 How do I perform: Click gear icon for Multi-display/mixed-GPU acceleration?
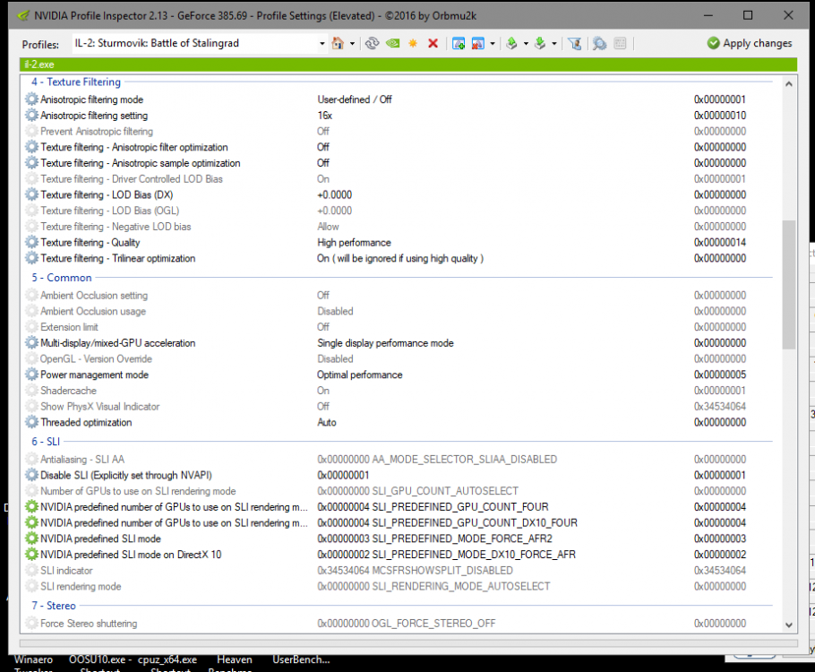31,343
